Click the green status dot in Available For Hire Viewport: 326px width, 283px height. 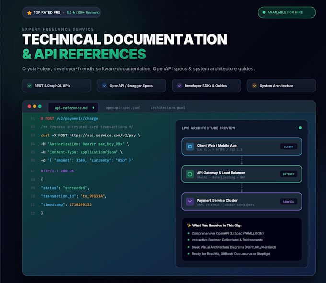click(x=264, y=12)
